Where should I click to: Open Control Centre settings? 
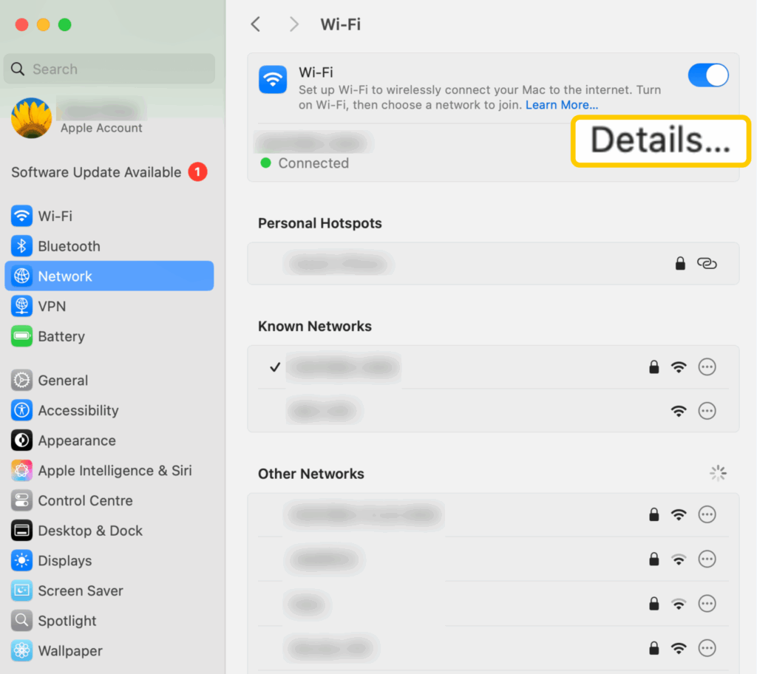click(81, 500)
